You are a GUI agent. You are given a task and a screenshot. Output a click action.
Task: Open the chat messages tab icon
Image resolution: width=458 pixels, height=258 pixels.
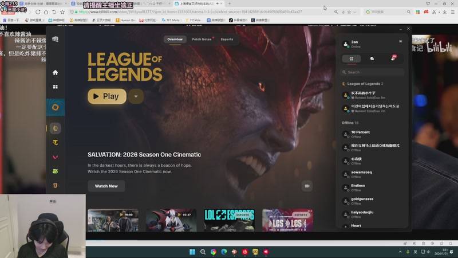(x=372, y=59)
